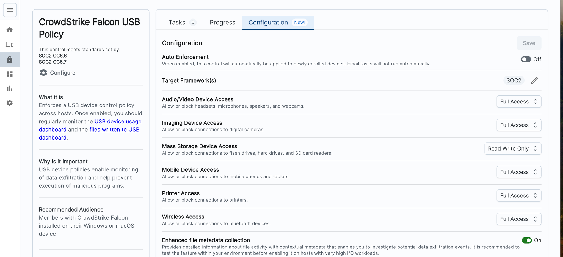Change the Printer Access dropdown
This screenshot has height=257, width=563.
pos(518,196)
